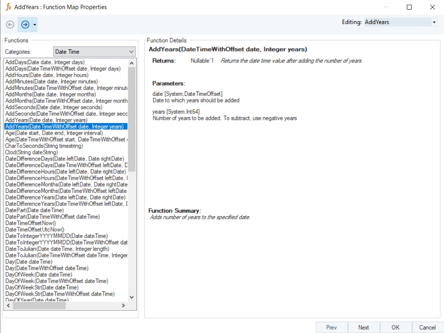The height and width of the screenshot is (333, 444).
Task: Click the forward navigation arrow icon
Action: pyautogui.click(x=25, y=25)
